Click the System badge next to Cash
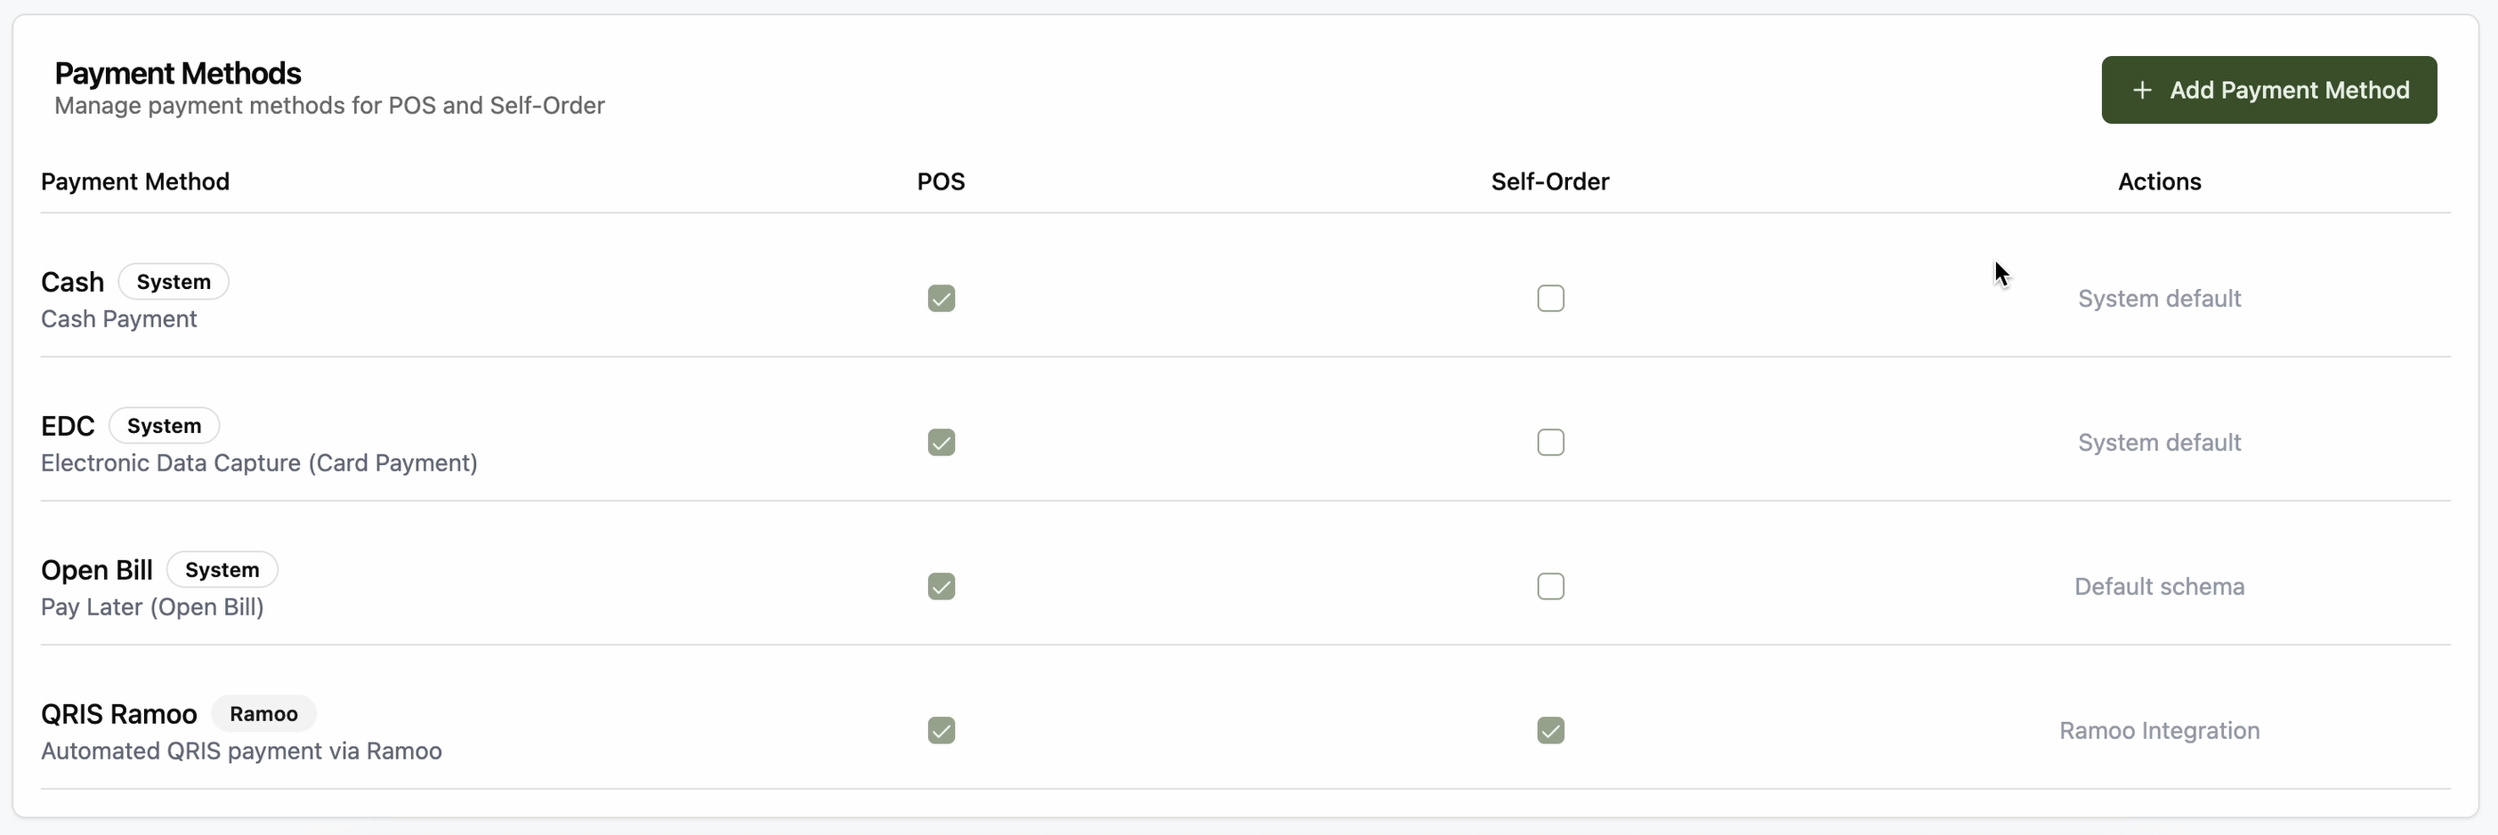Viewport: 2498px width, 835px height. tap(174, 282)
